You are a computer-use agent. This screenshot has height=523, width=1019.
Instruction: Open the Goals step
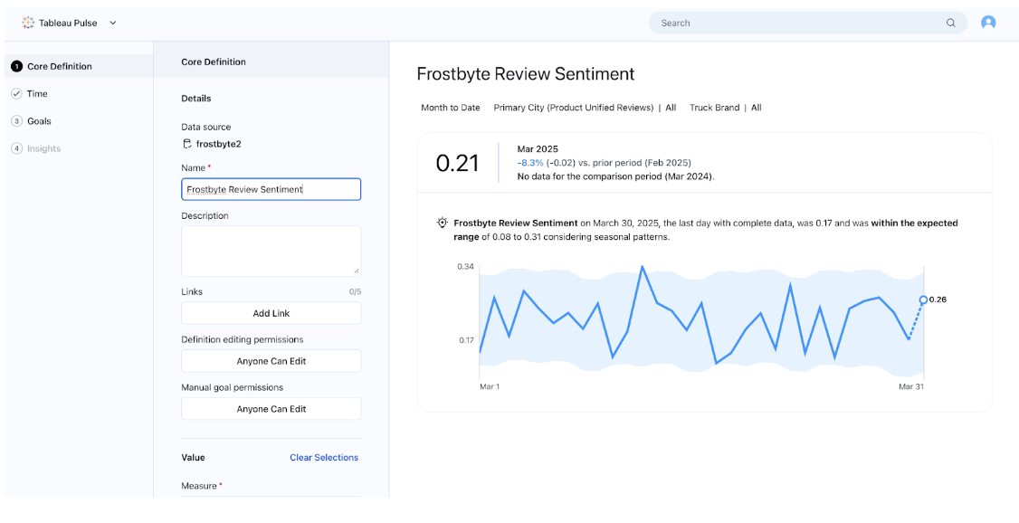click(39, 121)
